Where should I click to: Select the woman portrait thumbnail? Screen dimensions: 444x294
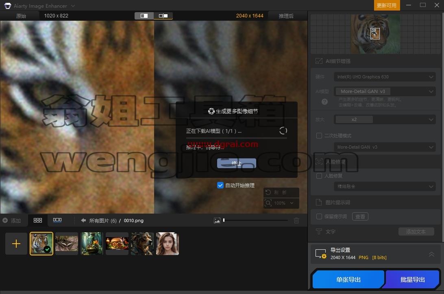(168, 244)
